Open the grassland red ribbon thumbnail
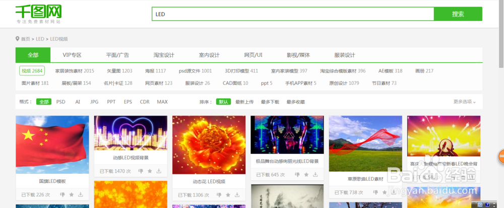Viewport: 504px width, 208px height. pos(365,144)
